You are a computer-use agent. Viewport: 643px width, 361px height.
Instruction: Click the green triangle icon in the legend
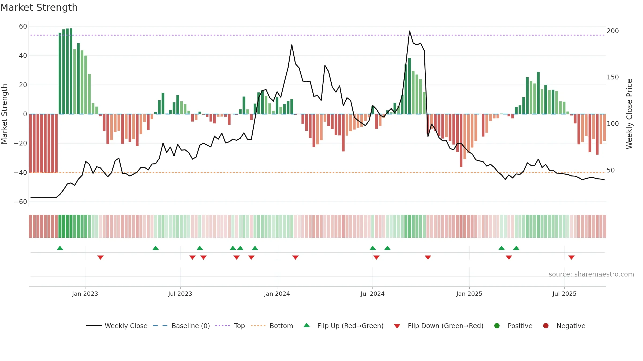(x=307, y=325)
